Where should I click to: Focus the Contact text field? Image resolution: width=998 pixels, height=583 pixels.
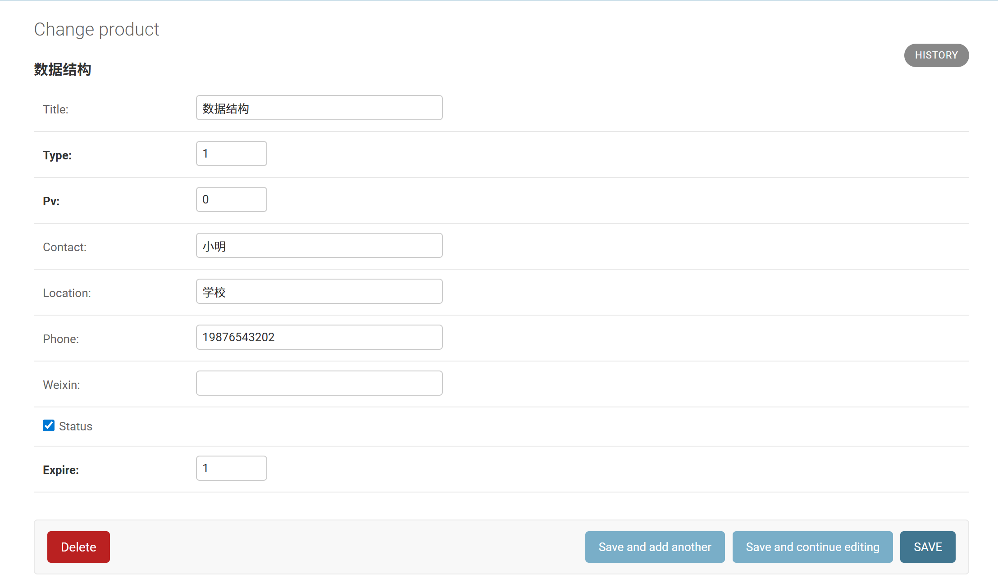coord(319,246)
